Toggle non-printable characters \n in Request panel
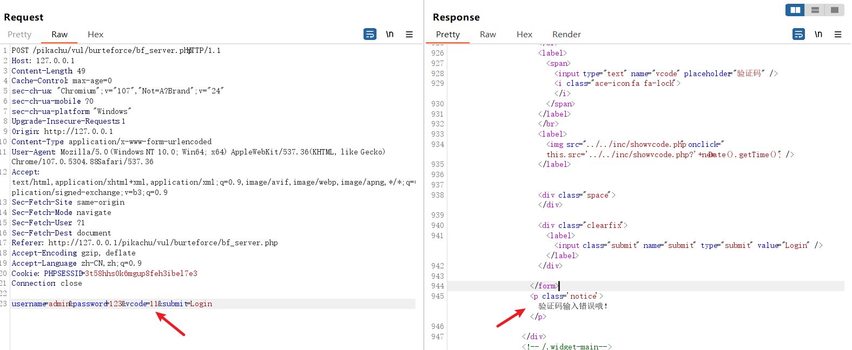852x350 pixels. (389, 34)
